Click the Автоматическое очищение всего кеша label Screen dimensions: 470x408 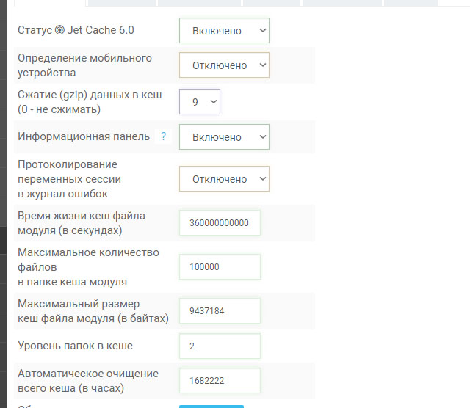88,381
